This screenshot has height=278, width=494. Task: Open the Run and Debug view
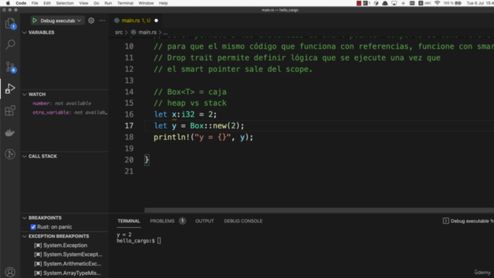coord(10,89)
